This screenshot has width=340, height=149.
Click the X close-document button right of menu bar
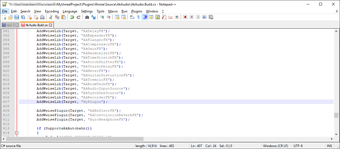[337, 11]
